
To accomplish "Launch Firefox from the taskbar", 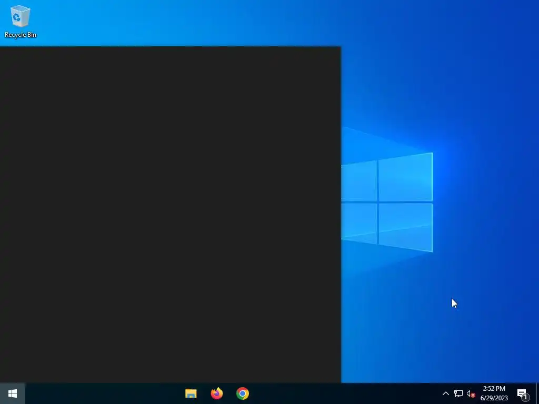I will coord(216,393).
